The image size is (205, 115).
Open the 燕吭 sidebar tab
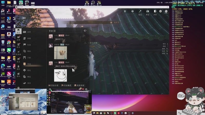[18, 75]
